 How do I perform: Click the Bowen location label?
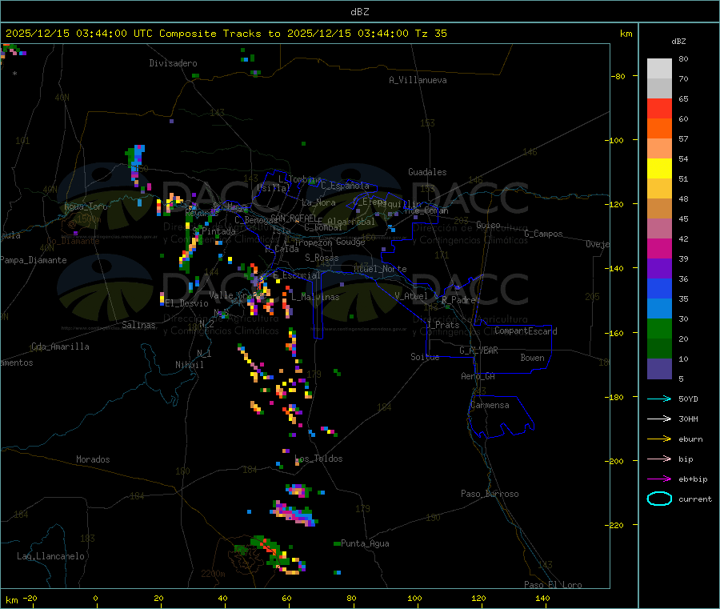(x=532, y=358)
